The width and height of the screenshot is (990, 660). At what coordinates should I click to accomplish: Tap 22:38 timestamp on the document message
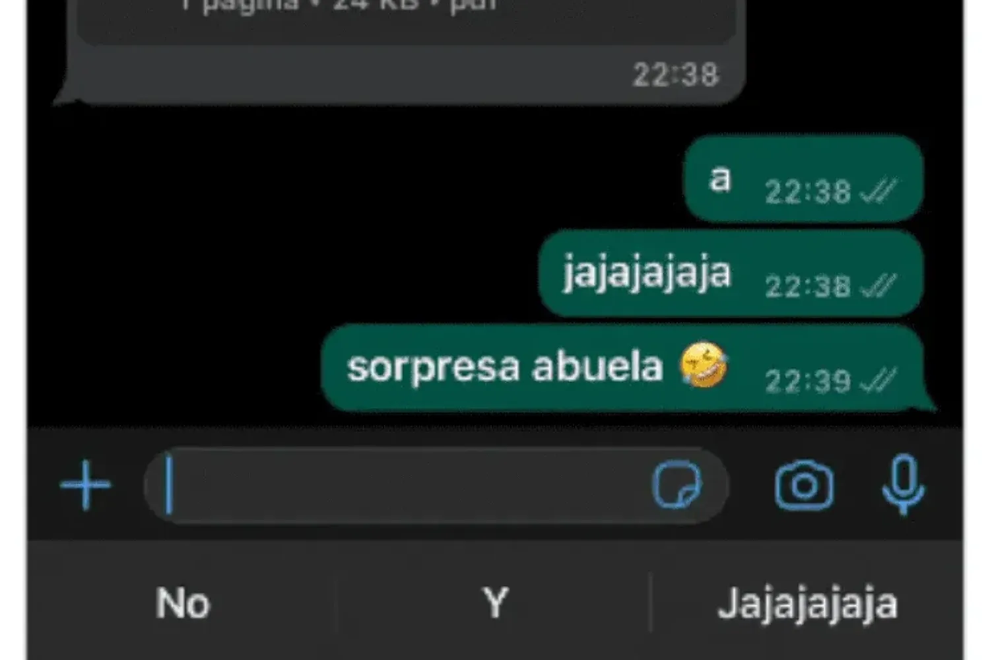(676, 75)
